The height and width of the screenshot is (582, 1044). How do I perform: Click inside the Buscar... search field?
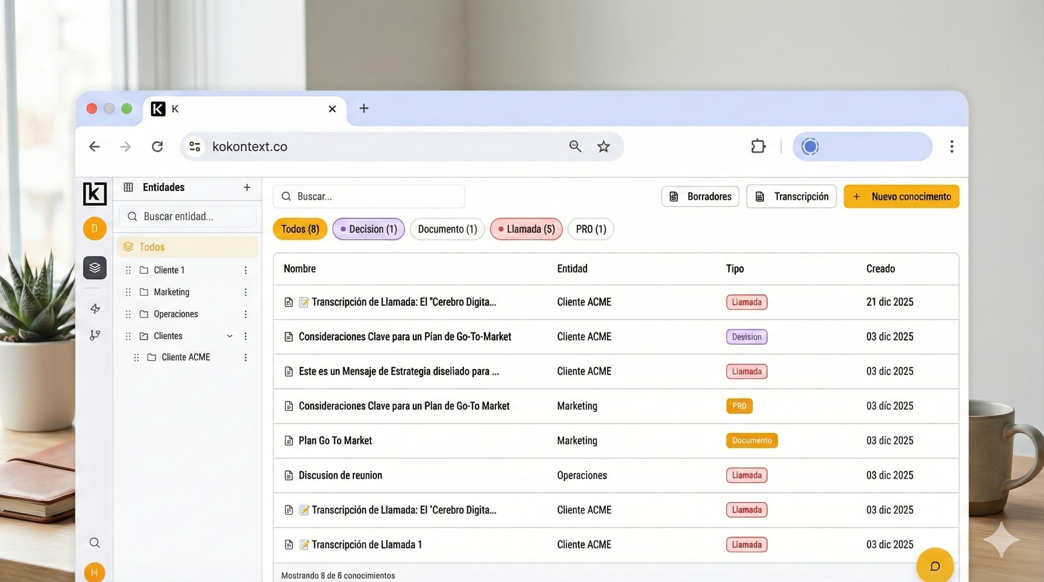[368, 196]
